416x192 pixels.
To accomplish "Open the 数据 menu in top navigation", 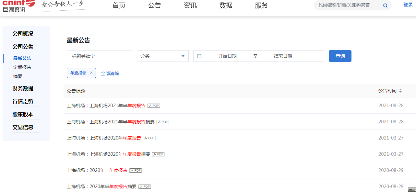I will (226, 6).
